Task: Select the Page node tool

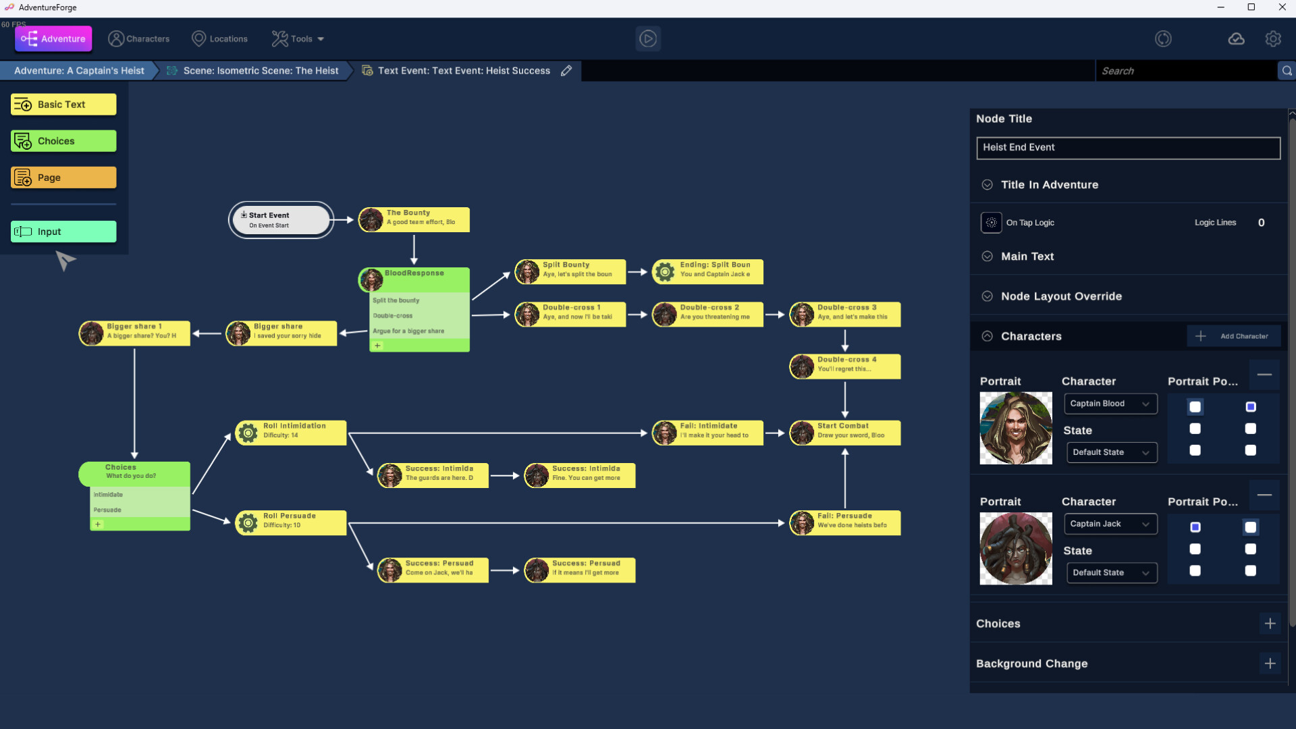Action: pos(63,177)
